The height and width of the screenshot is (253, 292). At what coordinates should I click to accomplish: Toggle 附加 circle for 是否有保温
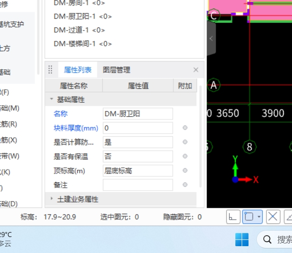pyautogui.click(x=185, y=156)
